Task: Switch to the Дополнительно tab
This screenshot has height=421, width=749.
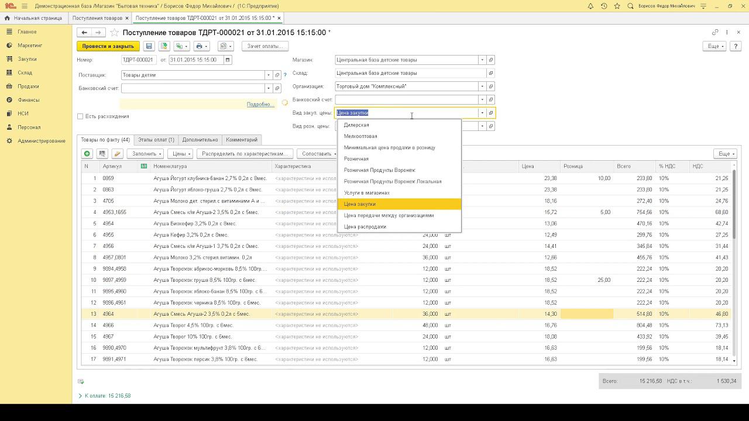Action: click(200, 140)
